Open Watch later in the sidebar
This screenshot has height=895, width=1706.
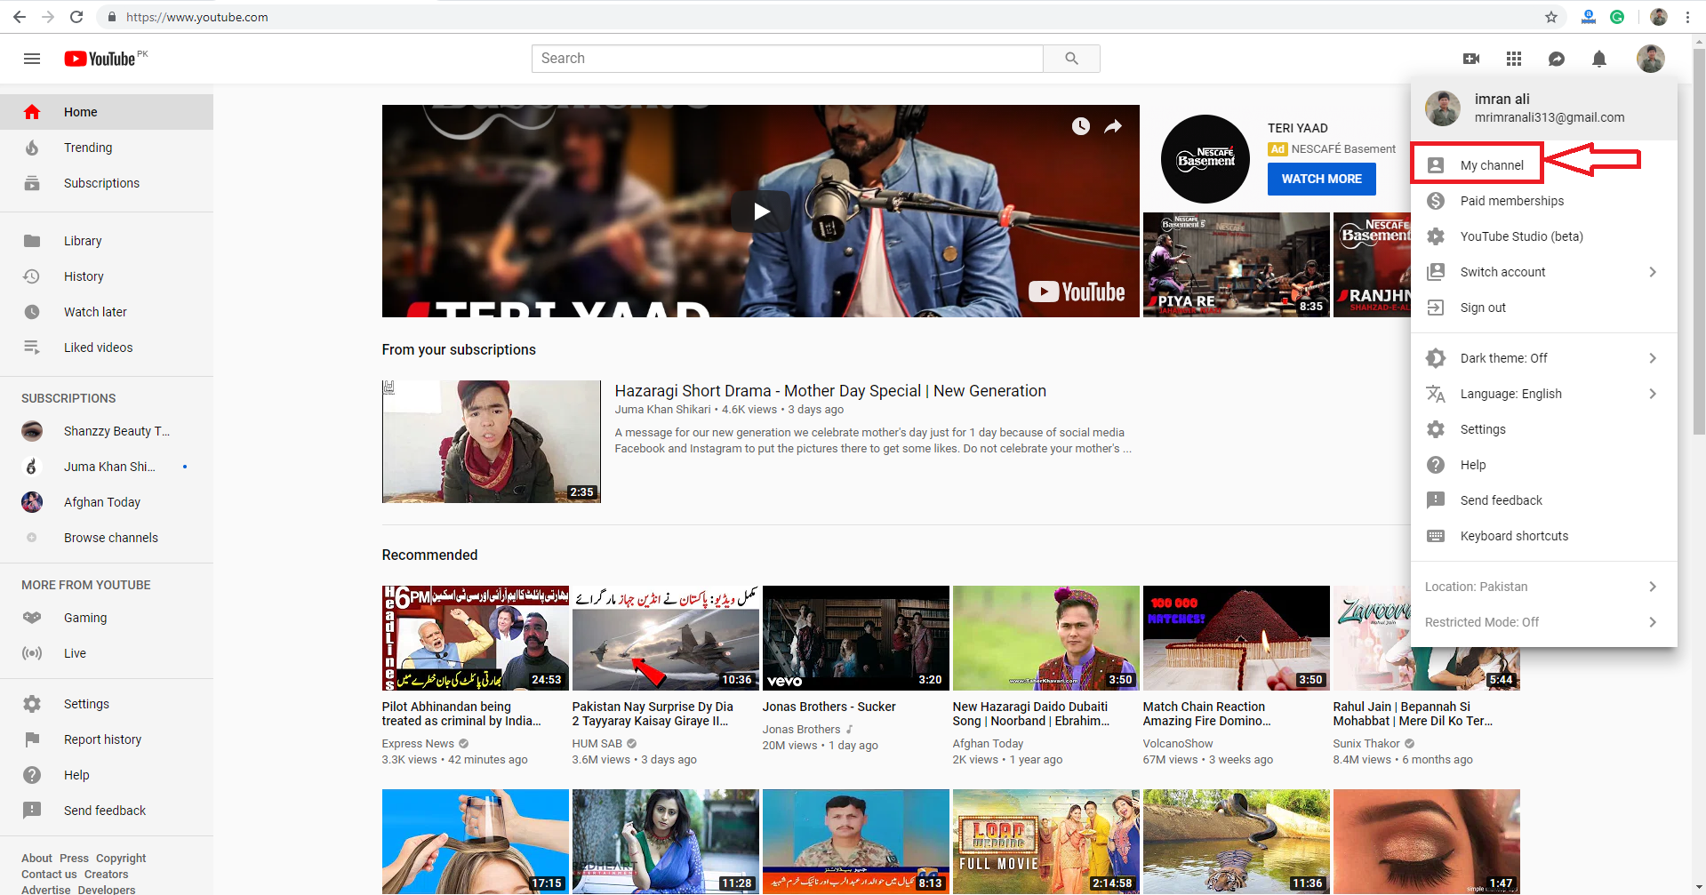(107, 312)
